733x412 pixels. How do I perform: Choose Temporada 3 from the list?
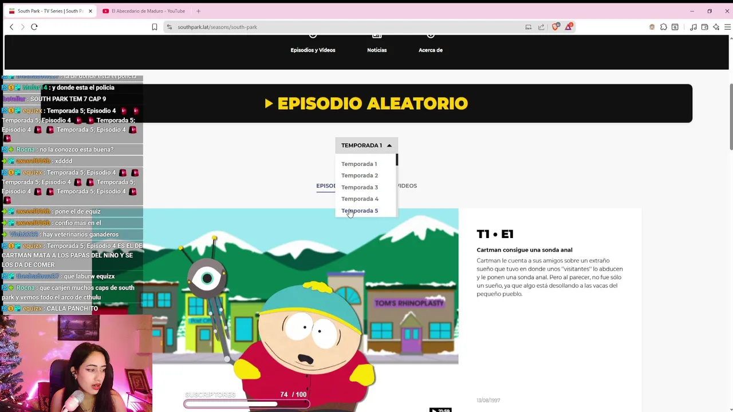[x=360, y=187]
